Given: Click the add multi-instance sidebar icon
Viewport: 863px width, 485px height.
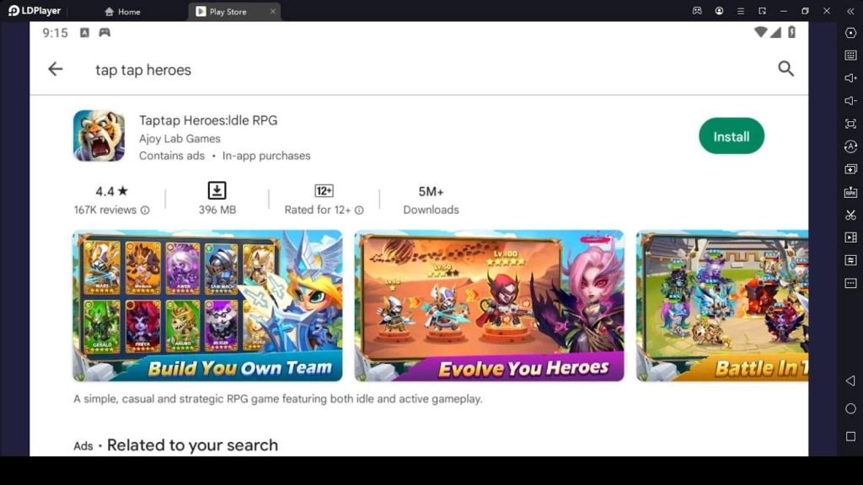Looking at the screenshot, I should click(x=850, y=169).
